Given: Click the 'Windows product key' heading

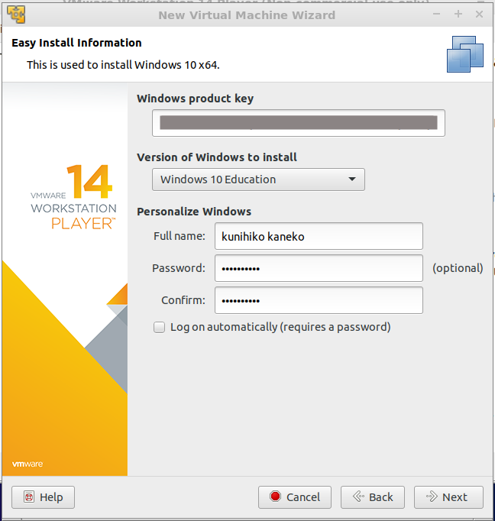Looking at the screenshot, I should tap(195, 99).
